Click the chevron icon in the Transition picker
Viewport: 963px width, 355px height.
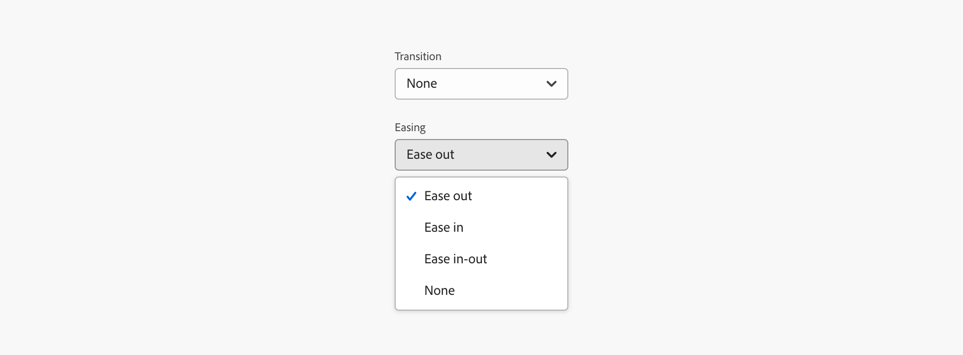pos(552,84)
